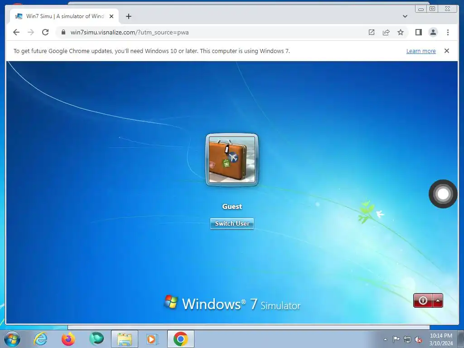Share this page icon
Image resolution: width=464 pixels, height=348 pixels.
(x=386, y=32)
